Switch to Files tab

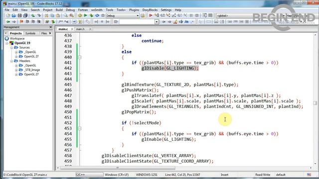point(44,33)
